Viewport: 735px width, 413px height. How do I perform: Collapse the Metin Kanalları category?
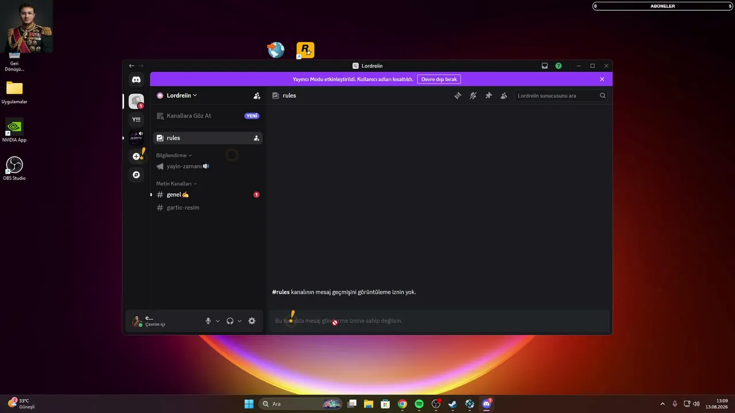coord(176,184)
